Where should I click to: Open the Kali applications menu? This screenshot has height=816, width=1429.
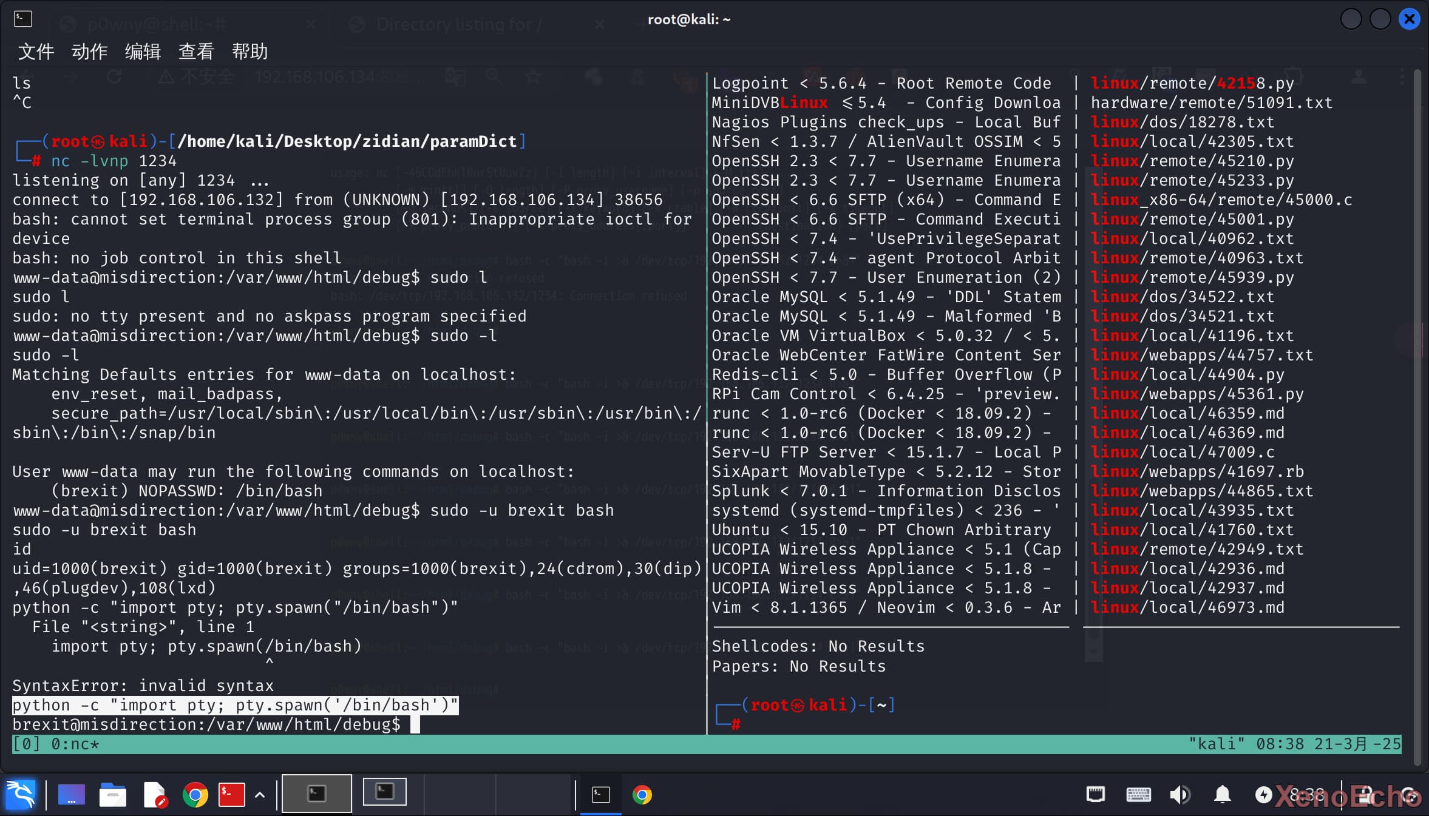[x=20, y=794]
